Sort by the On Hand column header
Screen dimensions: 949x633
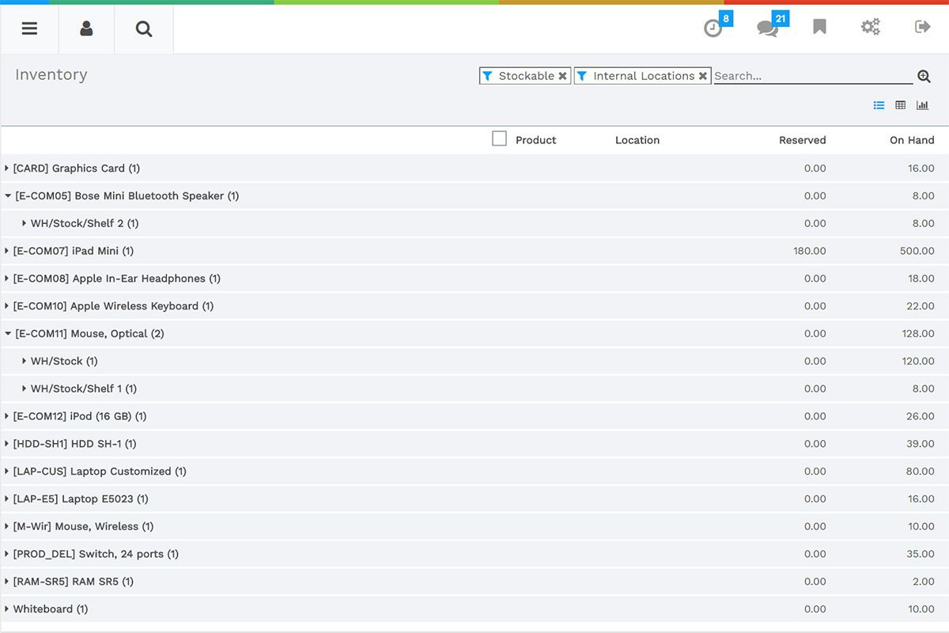tap(911, 140)
